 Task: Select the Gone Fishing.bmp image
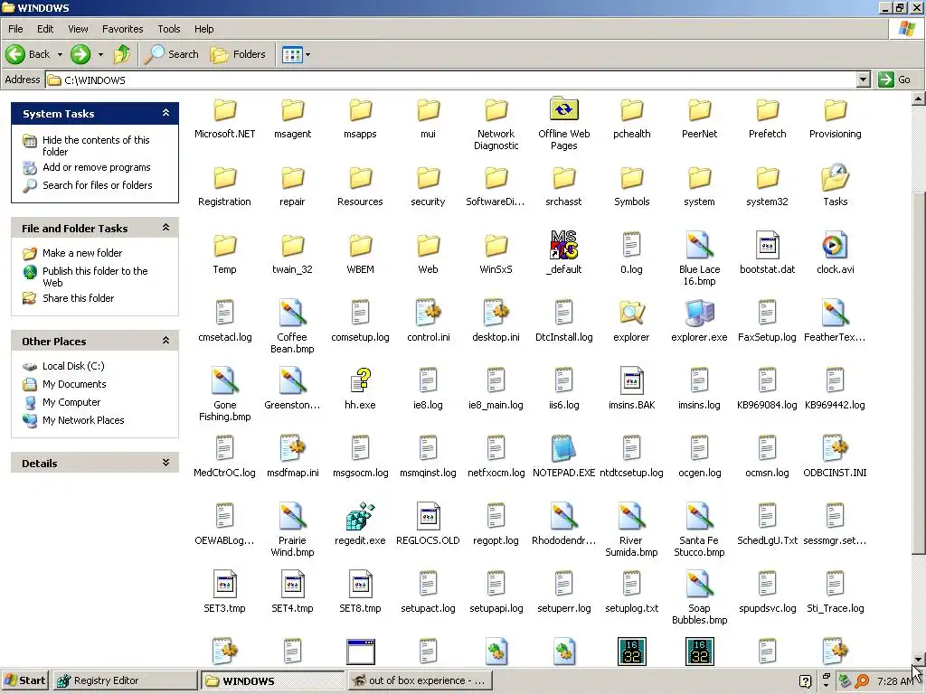tap(224, 380)
